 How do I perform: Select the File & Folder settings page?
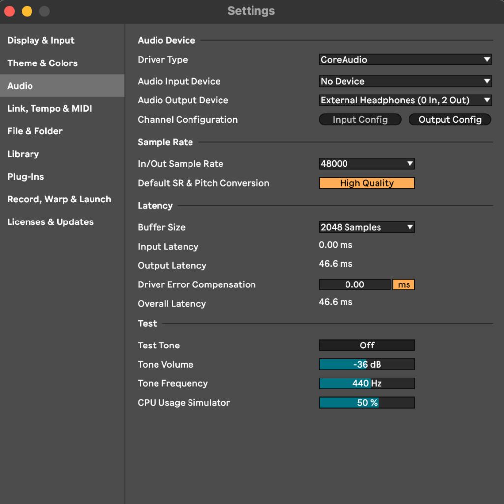point(34,131)
